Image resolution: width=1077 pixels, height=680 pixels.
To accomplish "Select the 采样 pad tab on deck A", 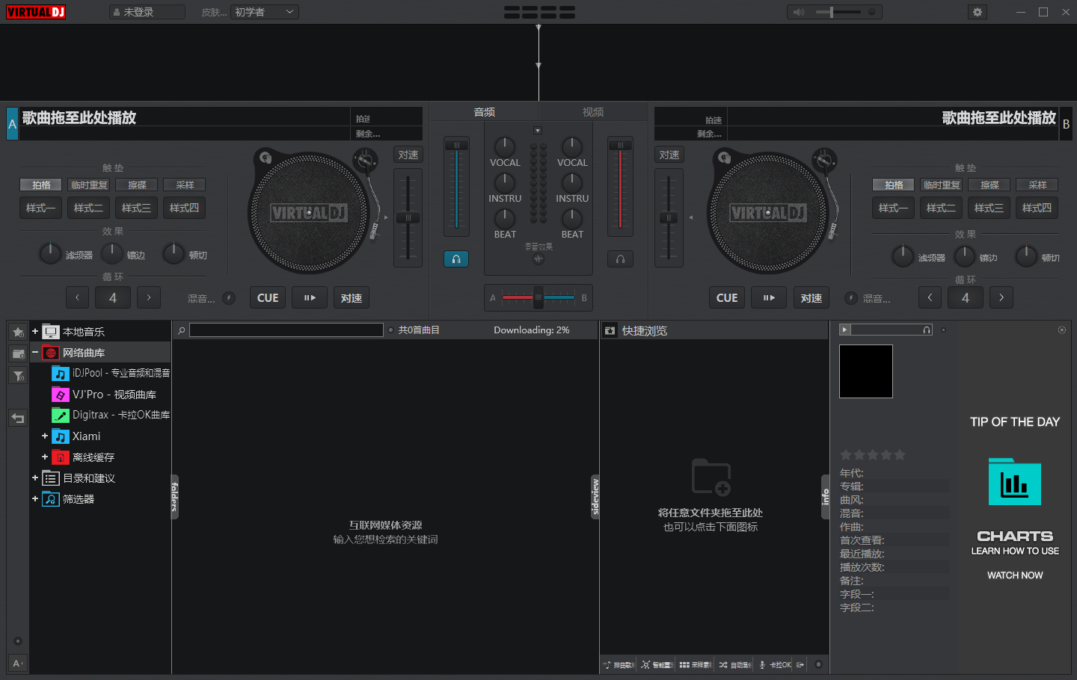I will coord(185,185).
